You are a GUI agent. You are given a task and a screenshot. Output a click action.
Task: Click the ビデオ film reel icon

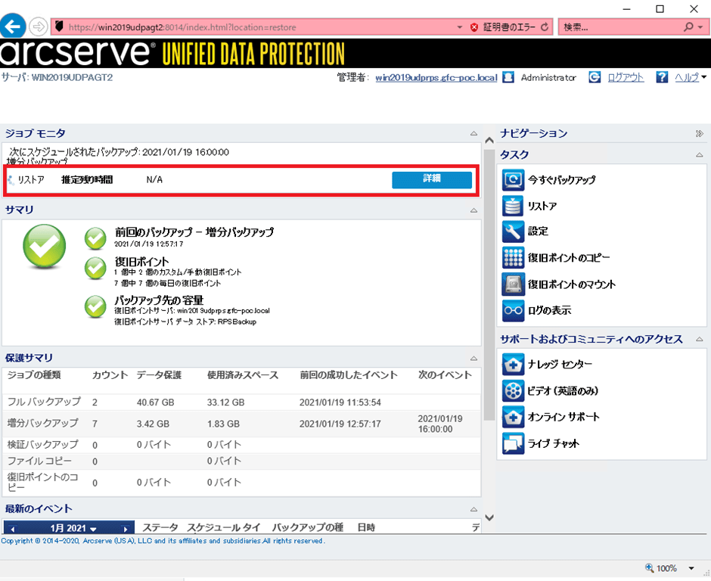(x=513, y=390)
